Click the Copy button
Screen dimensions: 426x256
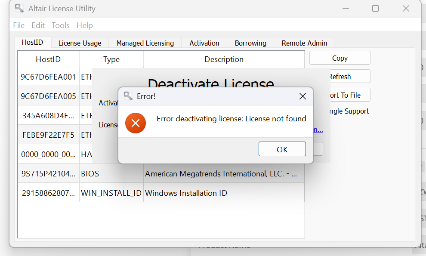point(340,58)
